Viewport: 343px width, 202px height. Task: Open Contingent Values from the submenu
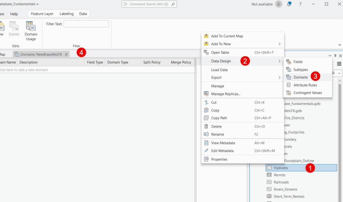pyautogui.click(x=307, y=93)
